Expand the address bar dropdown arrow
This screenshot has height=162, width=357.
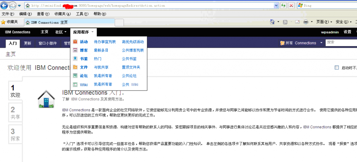pos(276,6)
